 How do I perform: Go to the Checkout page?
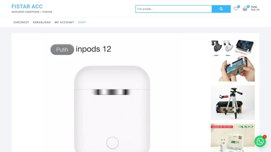21,22
